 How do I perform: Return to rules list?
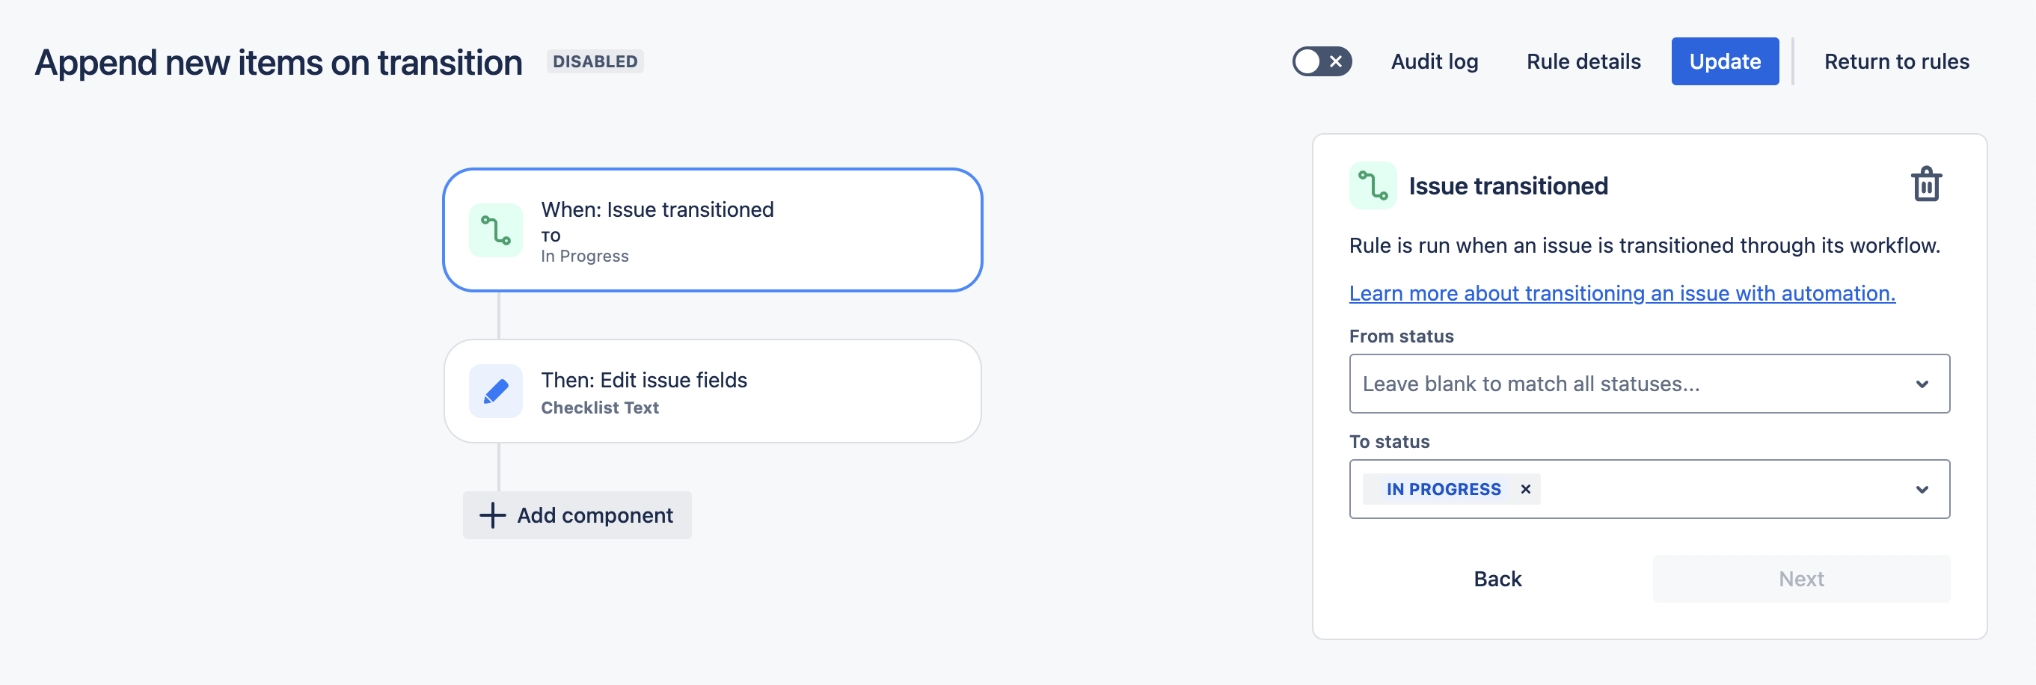[x=1896, y=61]
